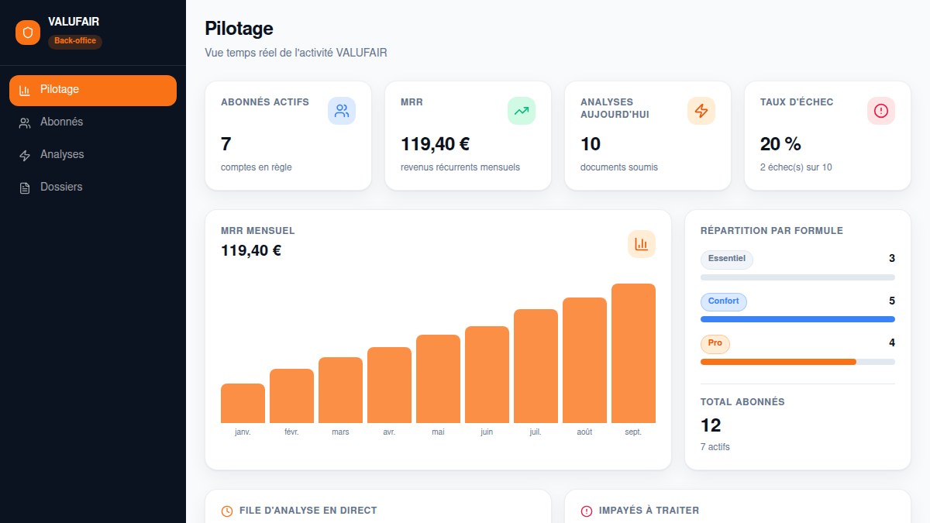Click the Confort formula badge
Viewport: 930px width, 523px height.
pyautogui.click(x=724, y=301)
